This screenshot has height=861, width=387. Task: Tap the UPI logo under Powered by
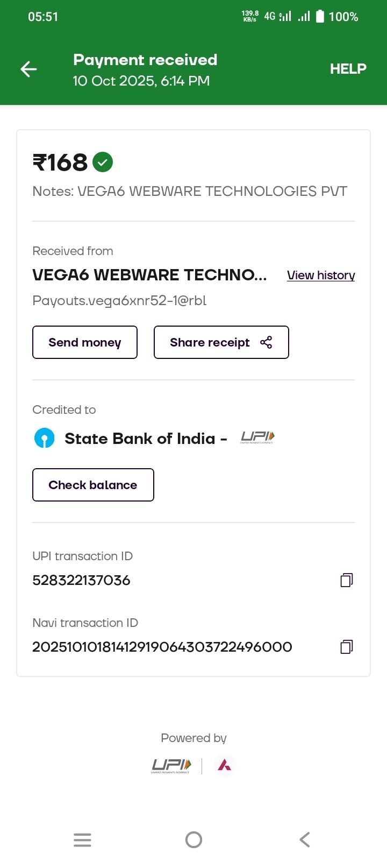[x=171, y=765]
